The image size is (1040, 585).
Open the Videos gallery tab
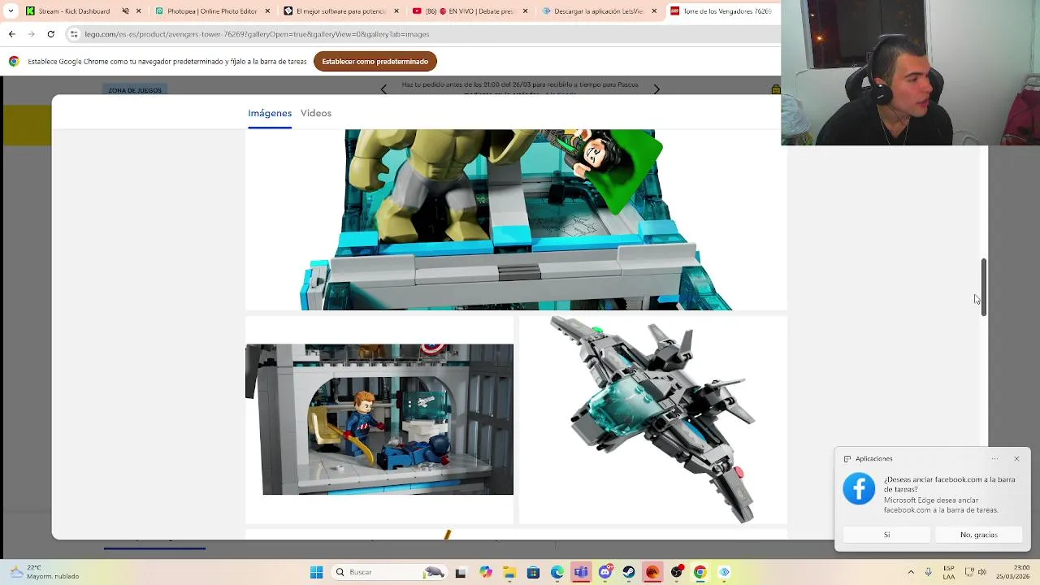pos(316,113)
